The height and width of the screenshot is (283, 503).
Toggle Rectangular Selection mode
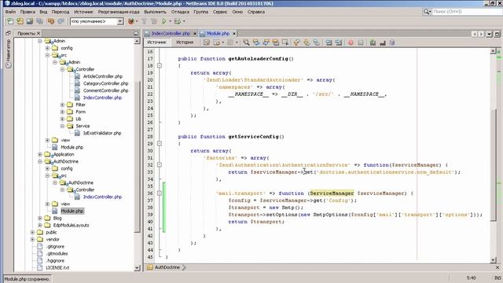point(285,42)
